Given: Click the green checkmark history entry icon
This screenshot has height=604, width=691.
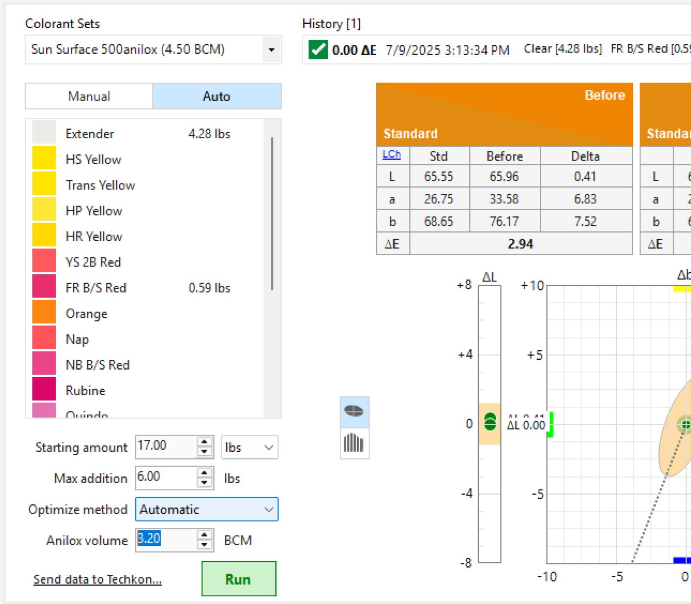Looking at the screenshot, I should tap(318, 50).
